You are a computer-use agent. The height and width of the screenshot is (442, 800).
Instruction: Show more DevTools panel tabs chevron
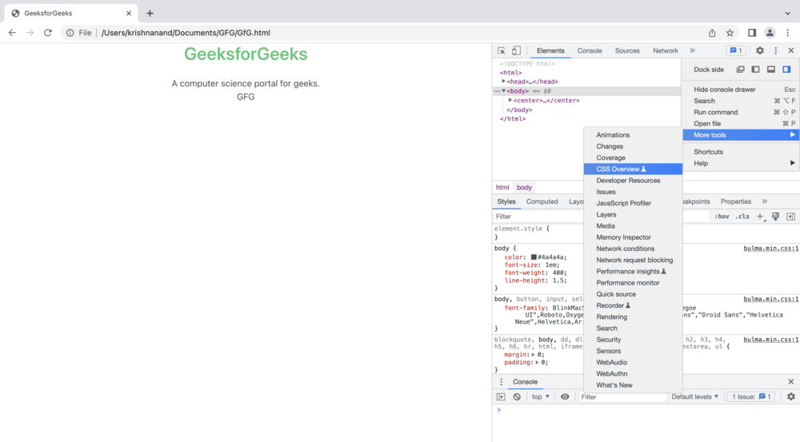coord(692,50)
